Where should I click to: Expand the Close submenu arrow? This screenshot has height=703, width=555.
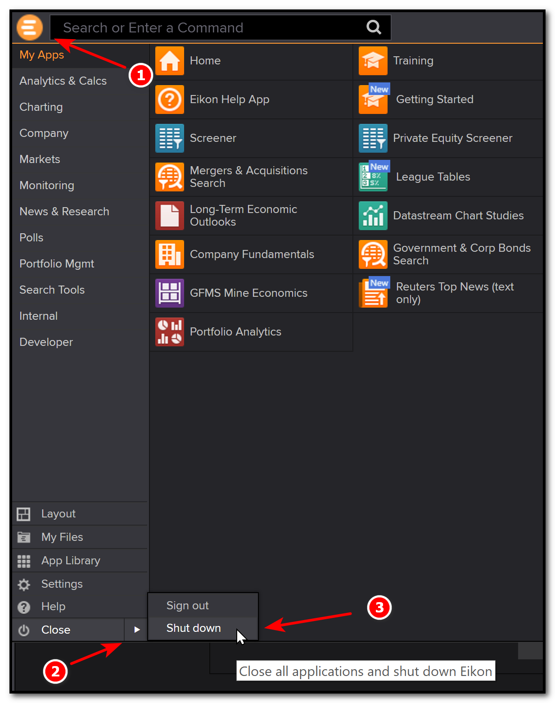click(137, 630)
